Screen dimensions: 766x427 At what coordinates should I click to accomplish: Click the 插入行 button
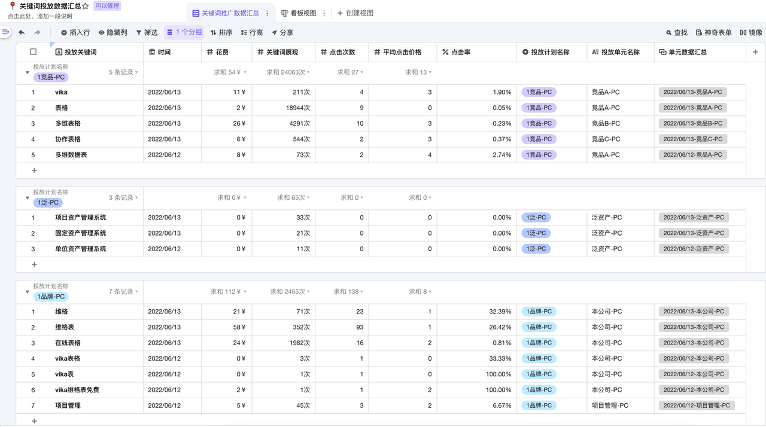[x=75, y=33]
